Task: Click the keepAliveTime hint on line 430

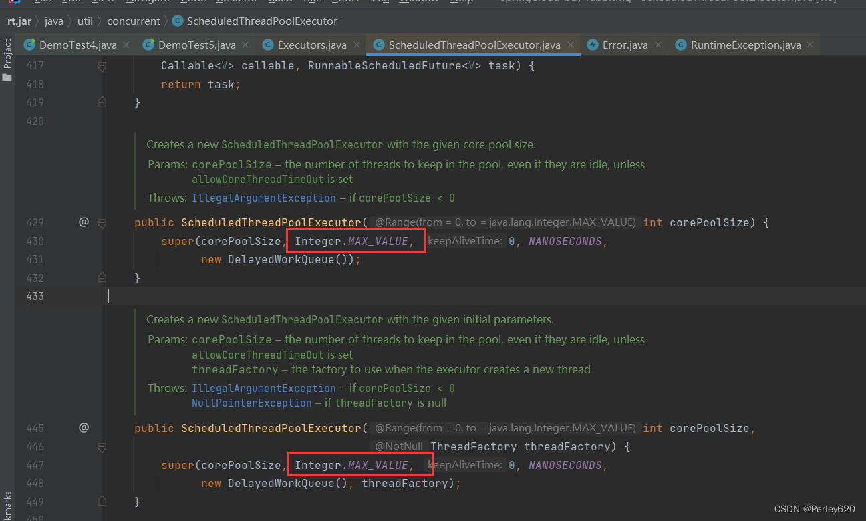Action: 464,241
